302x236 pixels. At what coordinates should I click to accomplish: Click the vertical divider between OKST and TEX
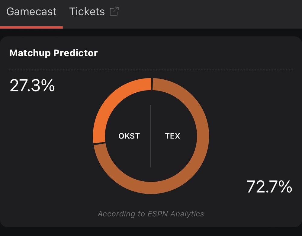pyautogui.click(x=150, y=151)
